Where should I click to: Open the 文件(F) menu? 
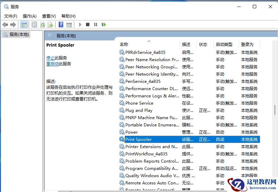11,16
